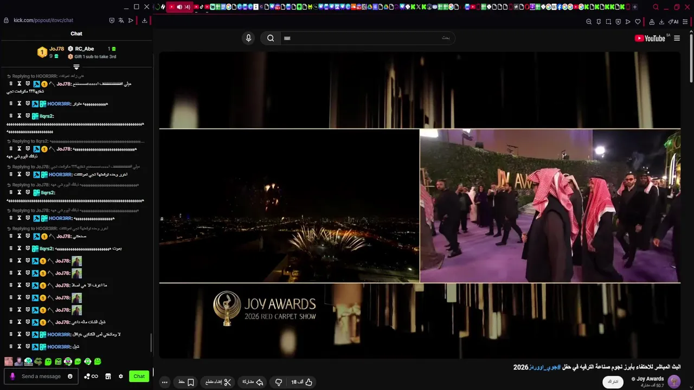Screen dimensions: 694x390
Task: Play the Joy Awards live video
Action: coord(420,205)
